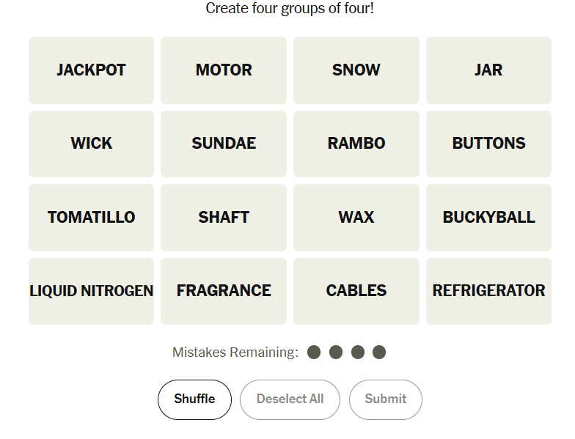
Task: Pick the JAR tile
Action: (488, 70)
